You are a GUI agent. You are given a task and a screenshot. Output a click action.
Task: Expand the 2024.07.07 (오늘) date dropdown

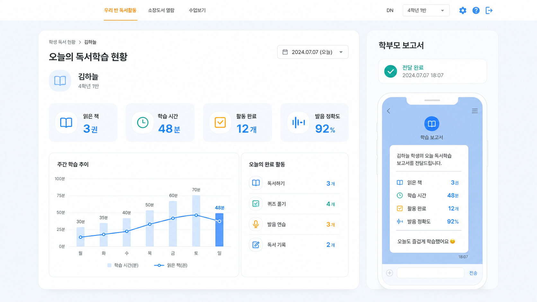[x=313, y=52]
